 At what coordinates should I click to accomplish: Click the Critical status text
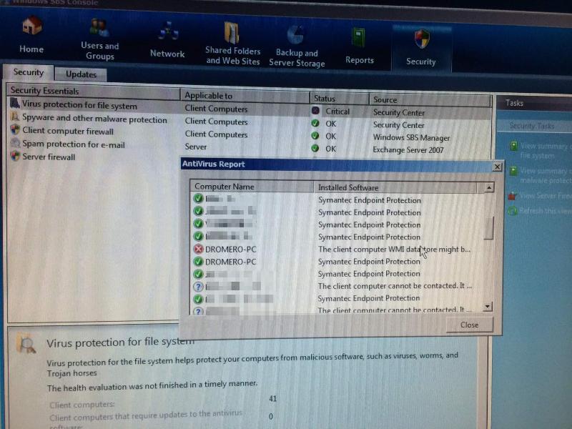tap(337, 112)
